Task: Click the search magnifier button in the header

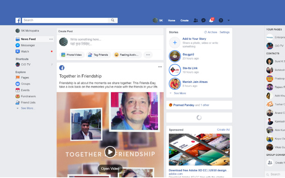Action: [x=113, y=20]
